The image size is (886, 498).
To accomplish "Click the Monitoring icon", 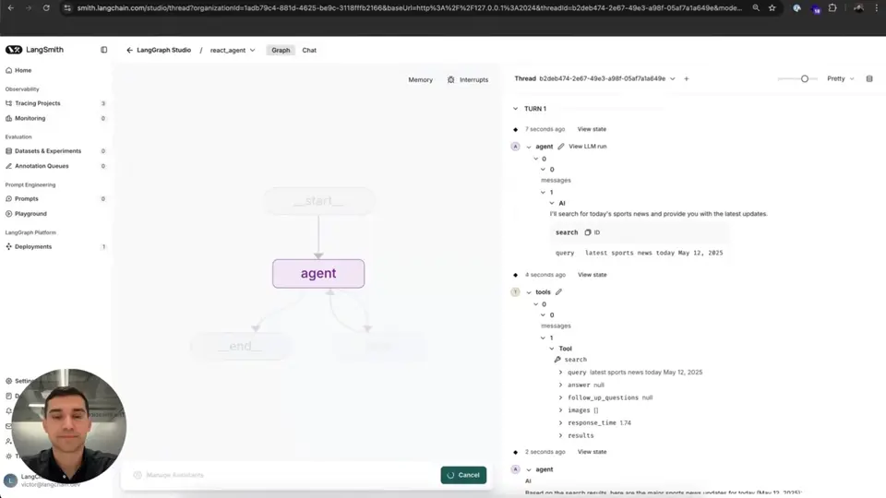I will [8, 119].
